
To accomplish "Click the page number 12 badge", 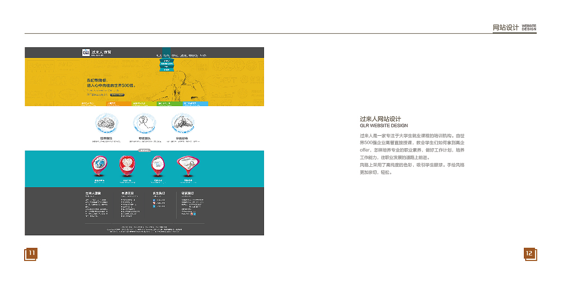I will 530,254.
